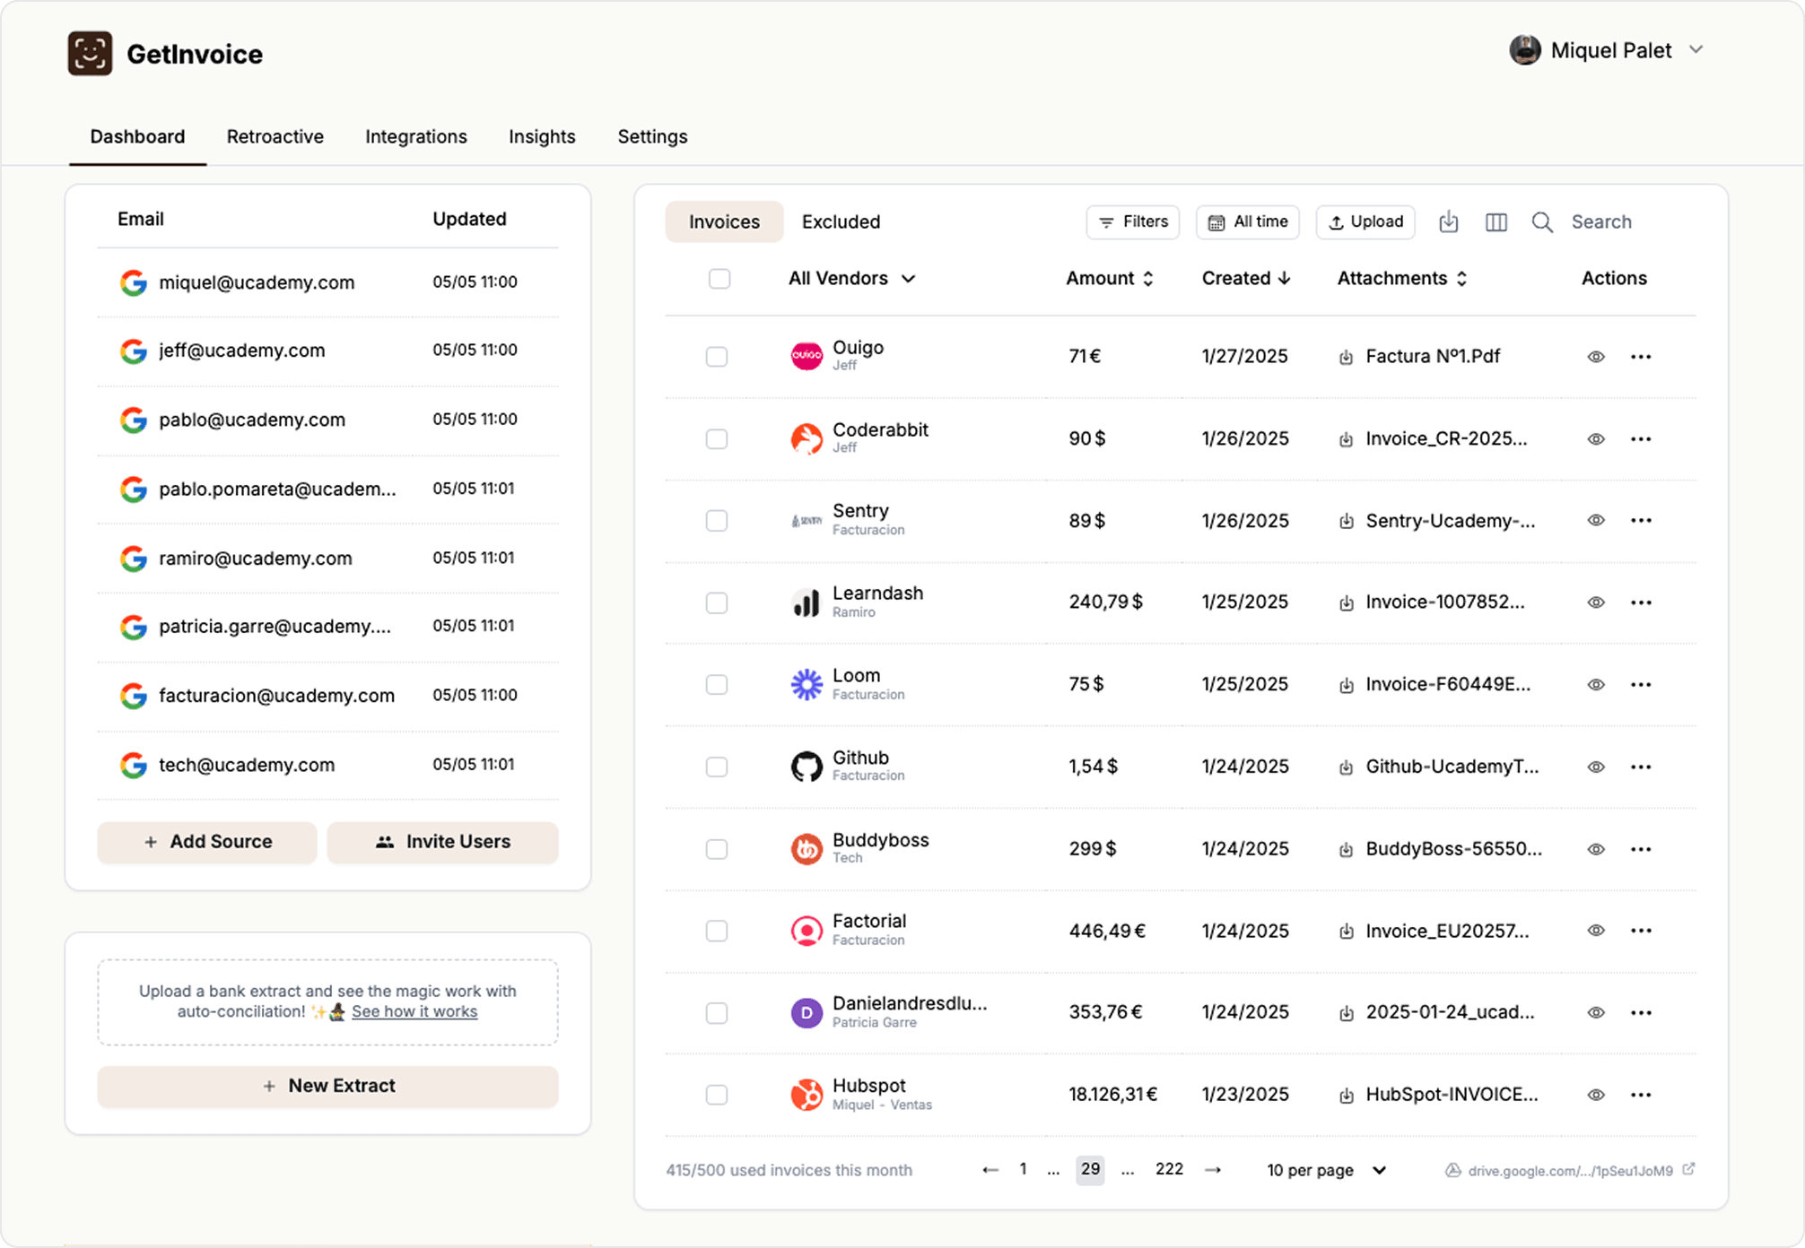Viewport: 1805px width, 1248px height.
Task: Click the Google icon next to tech@ucademy.com
Action: point(134,765)
